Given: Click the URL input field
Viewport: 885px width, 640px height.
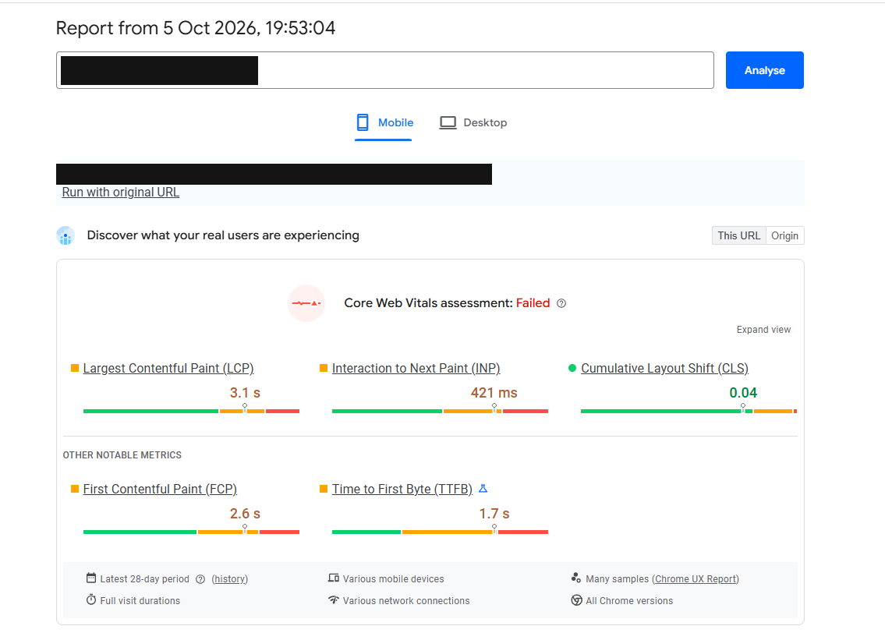Looking at the screenshot, I should (385, 70).
